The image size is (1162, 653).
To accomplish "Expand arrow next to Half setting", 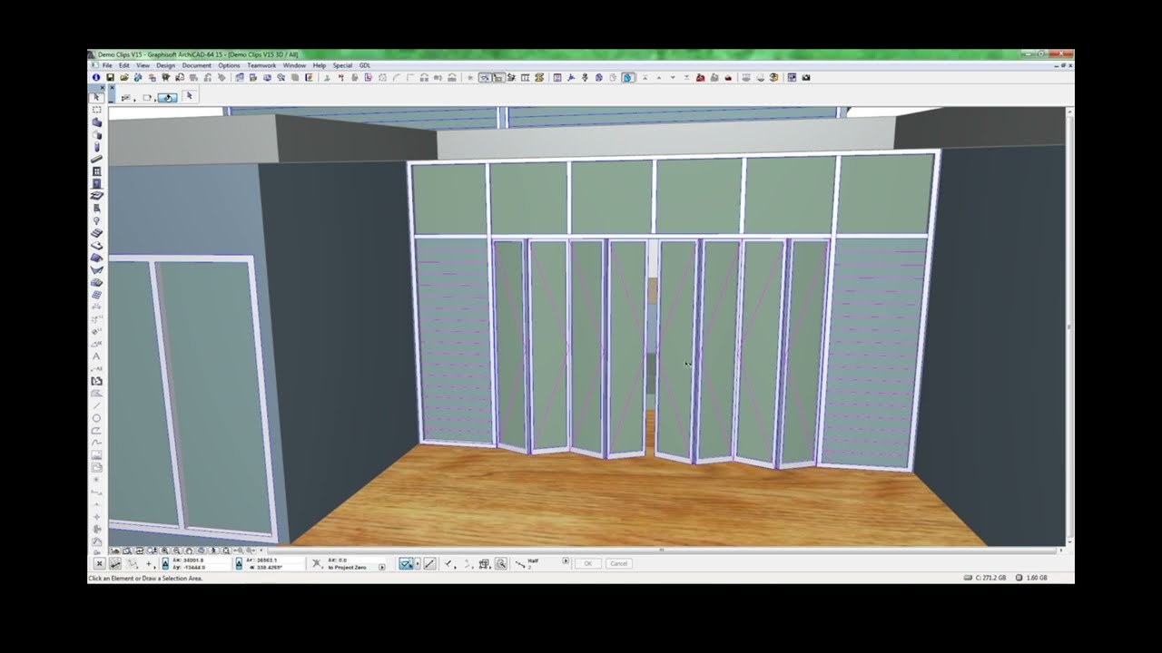I will pyautogui.click(x=566, y=560).
